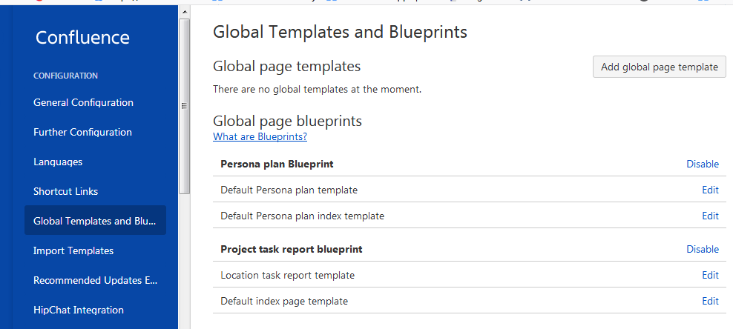Image resolution: width=733 pixels, height=329 pixels.
Task: Click the Global Templates and Blueprints page title
Action: click(x=340, y=32)
